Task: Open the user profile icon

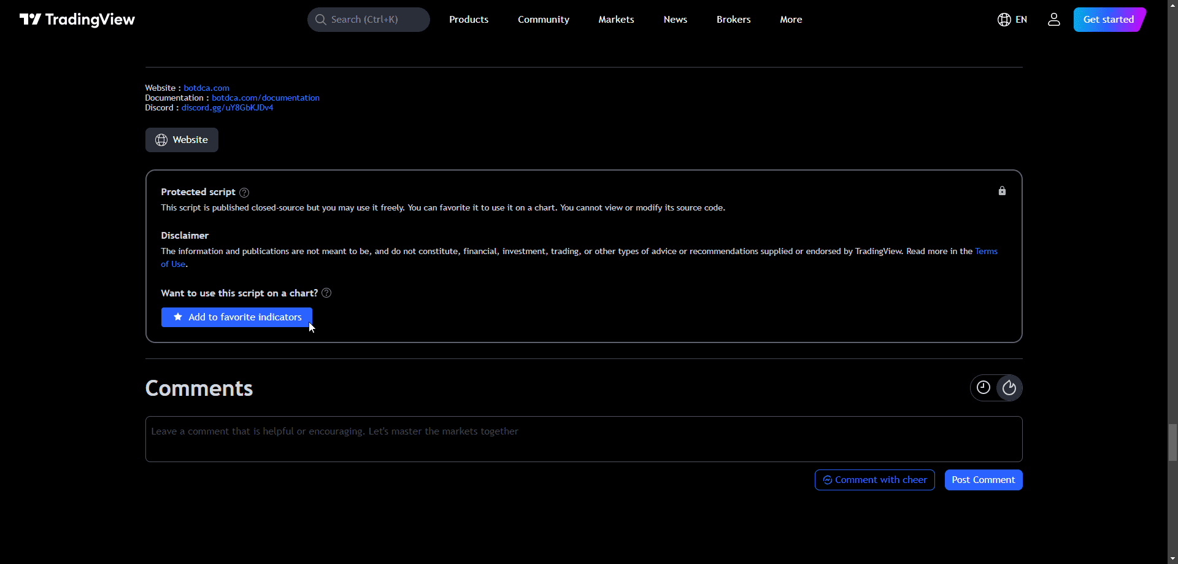Action: (1053, 20)
